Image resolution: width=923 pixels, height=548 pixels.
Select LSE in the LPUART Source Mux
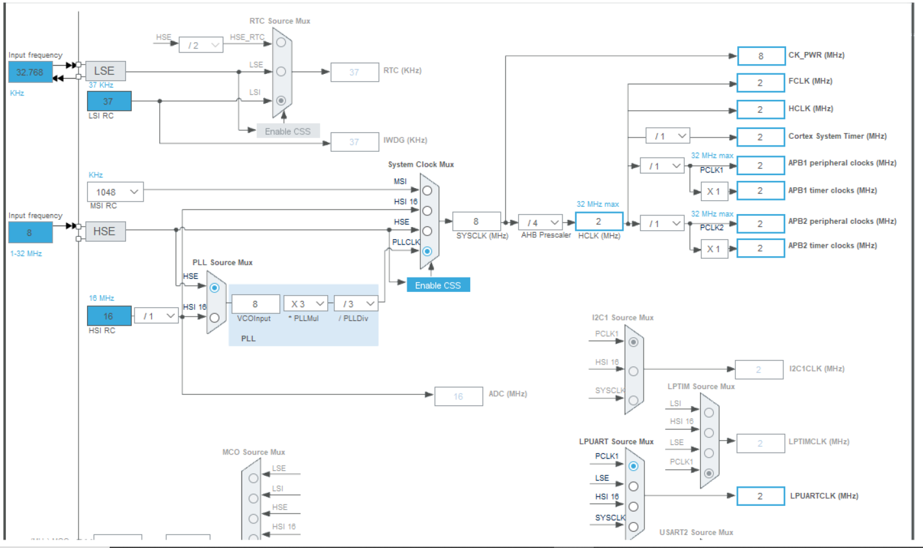(633, 485)
